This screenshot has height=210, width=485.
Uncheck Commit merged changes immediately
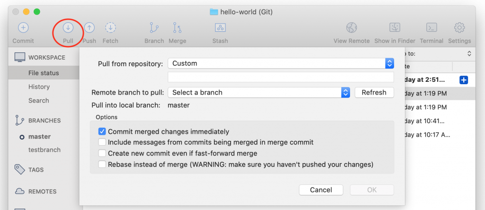102,131
